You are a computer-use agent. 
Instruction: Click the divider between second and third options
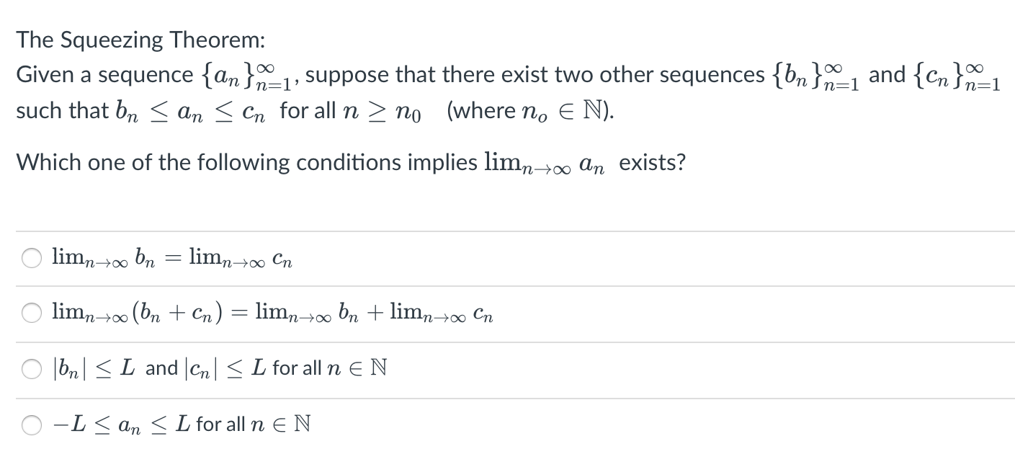pos(504,341)
